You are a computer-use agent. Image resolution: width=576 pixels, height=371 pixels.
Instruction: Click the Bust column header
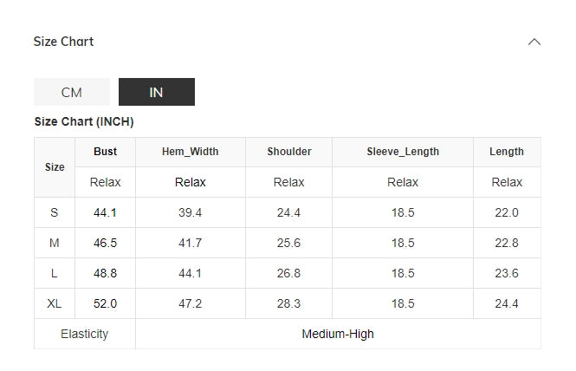pos(105,152)
